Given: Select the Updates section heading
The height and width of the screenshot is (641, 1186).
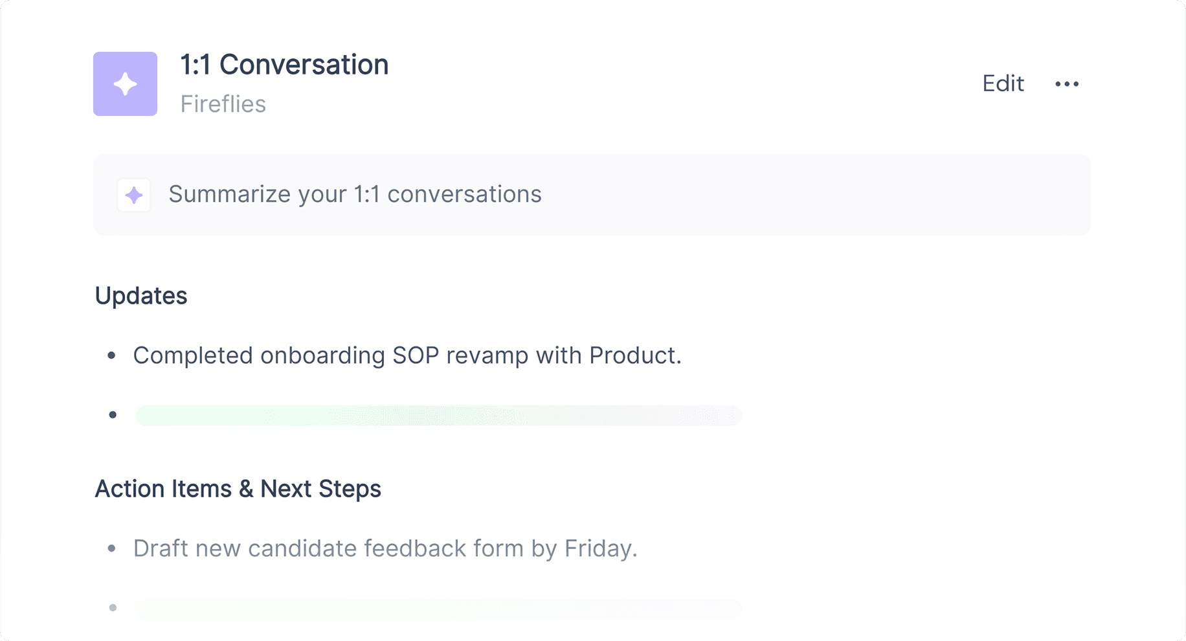Looking at the screenshot, I should point(141,296).
